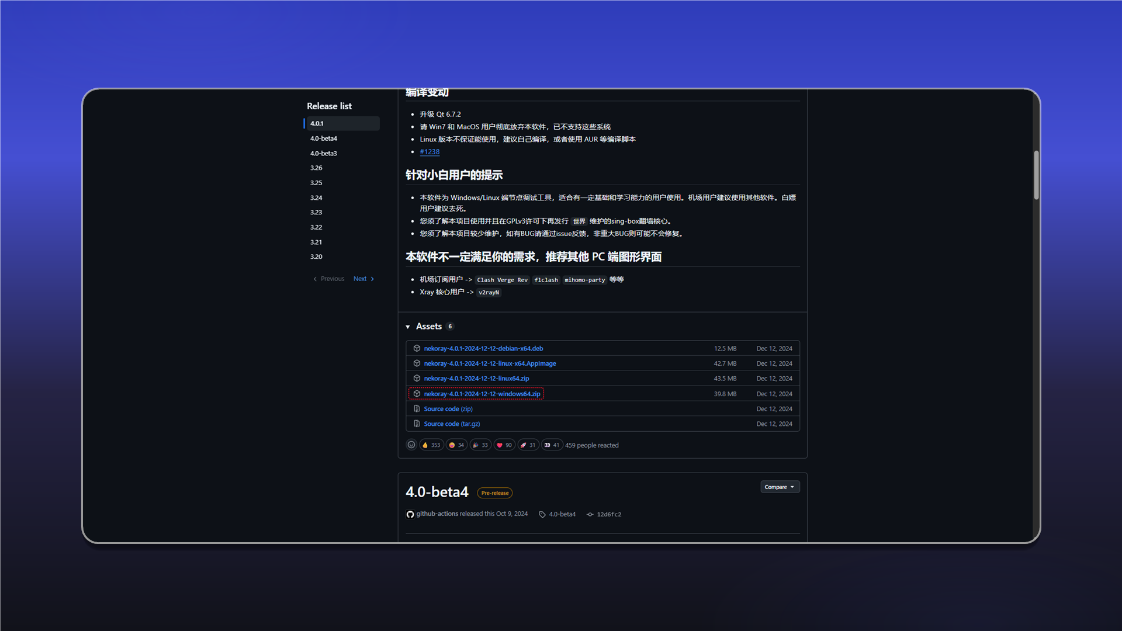Screen dimensions: 1122x631
Task: Click file icon beside Source code (tar.gz)
Action: (x=417, y=424)
